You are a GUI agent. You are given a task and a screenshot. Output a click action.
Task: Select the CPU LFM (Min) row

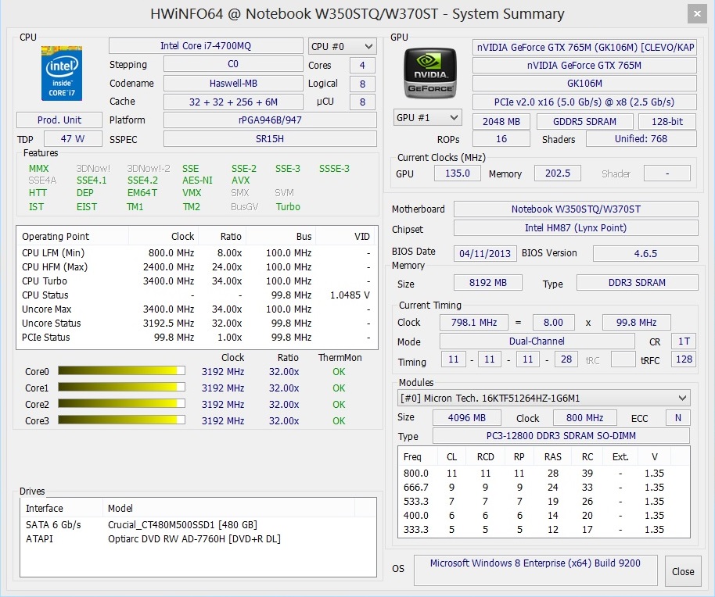197,252
